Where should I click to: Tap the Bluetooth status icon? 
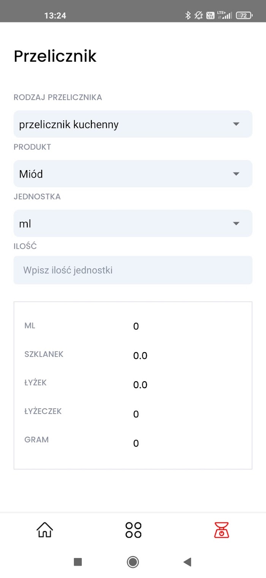187,16
